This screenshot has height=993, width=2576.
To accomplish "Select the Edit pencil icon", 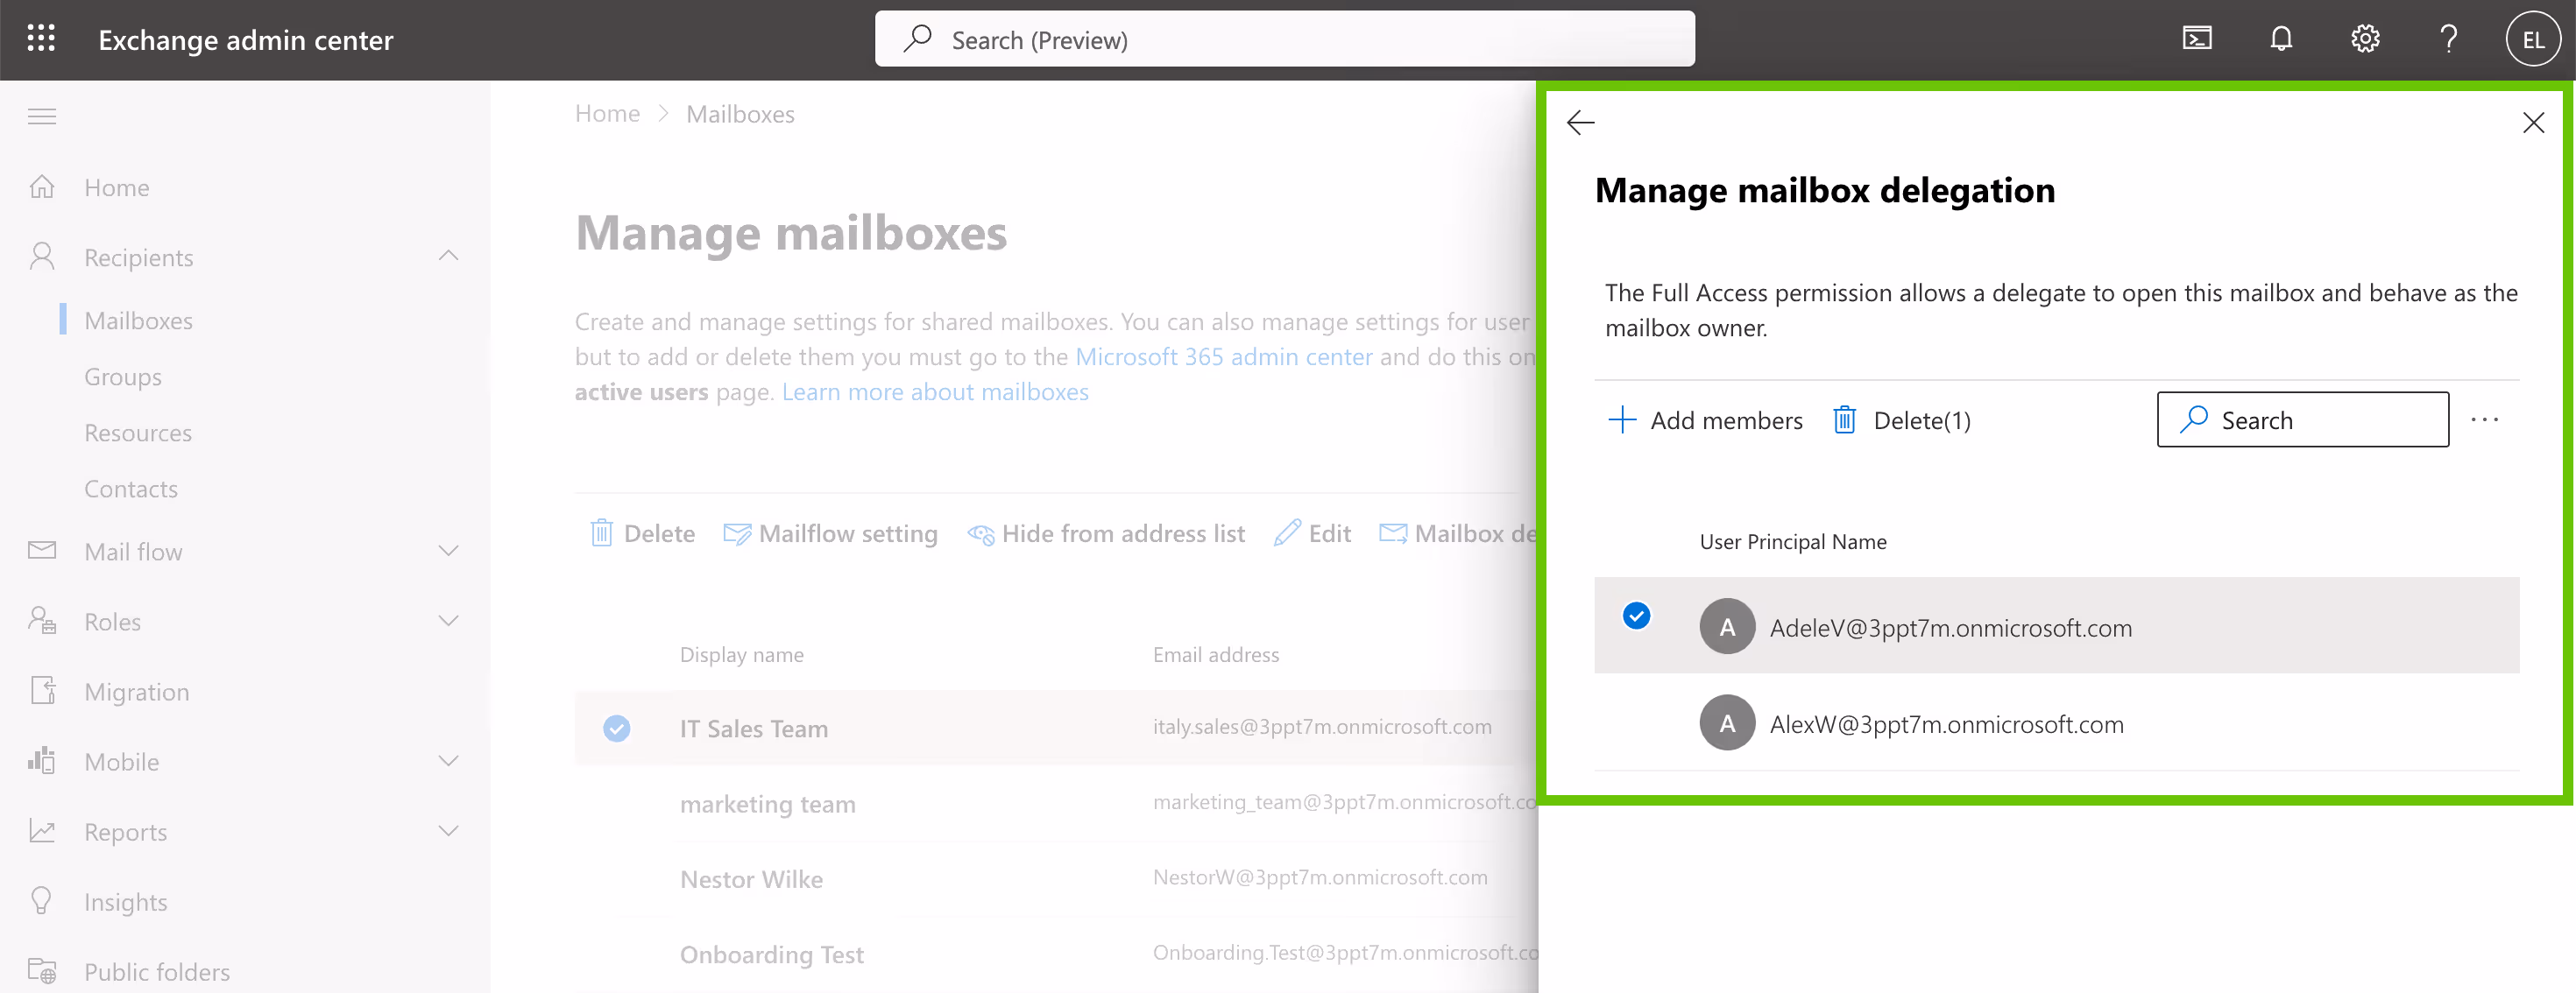I will pyautogui.click(x=1290, y=532).
